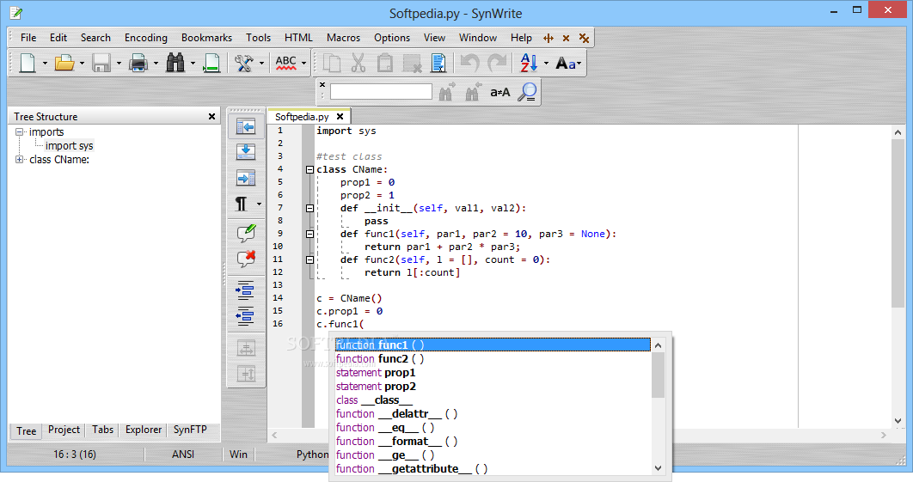Choose statement prop1 in autocomplete list
Image resolution: width=913 pixels, height=482 pixels.
tap(493, 373)
